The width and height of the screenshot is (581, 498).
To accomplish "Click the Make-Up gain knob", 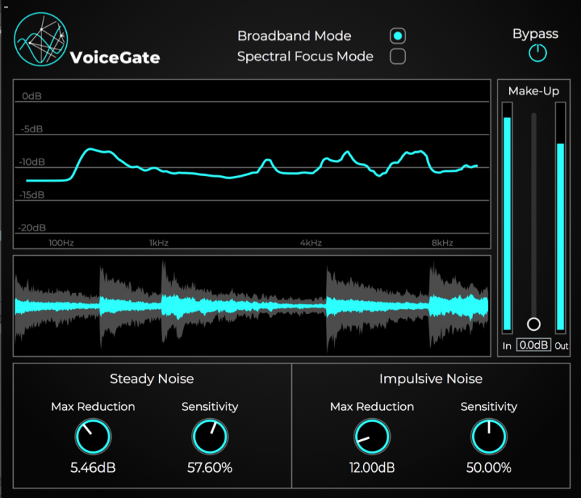I will tap(533, 322).
